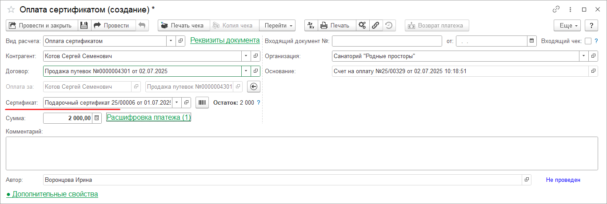This screenshot has height=204, width=607.
Task: Click Возврат платежа button
Action: coord(437,26)
